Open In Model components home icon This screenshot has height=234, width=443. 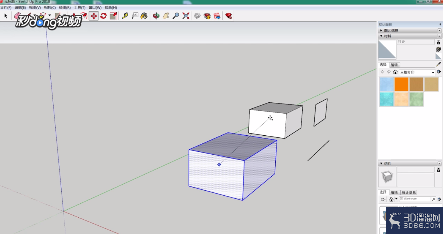[391, 199]
